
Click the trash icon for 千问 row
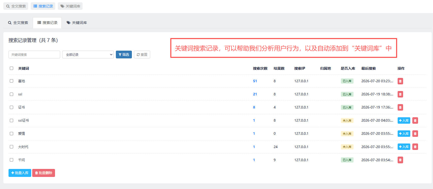click(x=400, y=160)
